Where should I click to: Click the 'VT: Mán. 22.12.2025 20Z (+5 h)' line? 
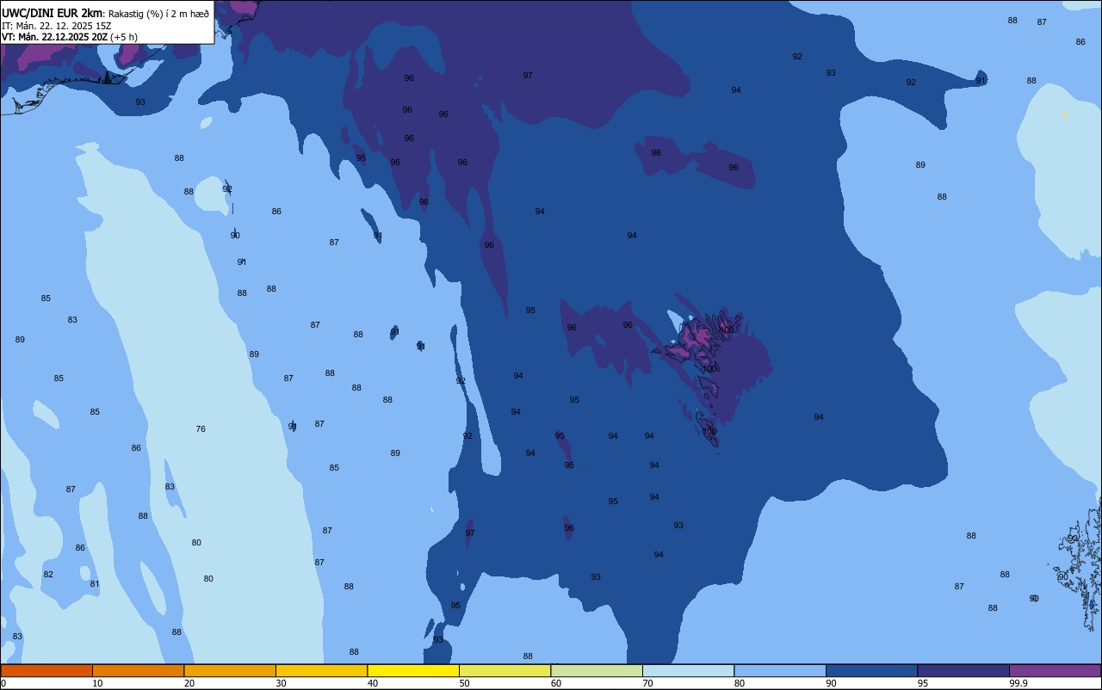tap(70, 37)
